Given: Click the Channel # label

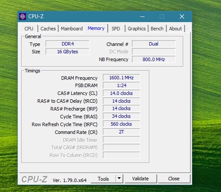Looking at the screenshot, I should pos(117,44).
